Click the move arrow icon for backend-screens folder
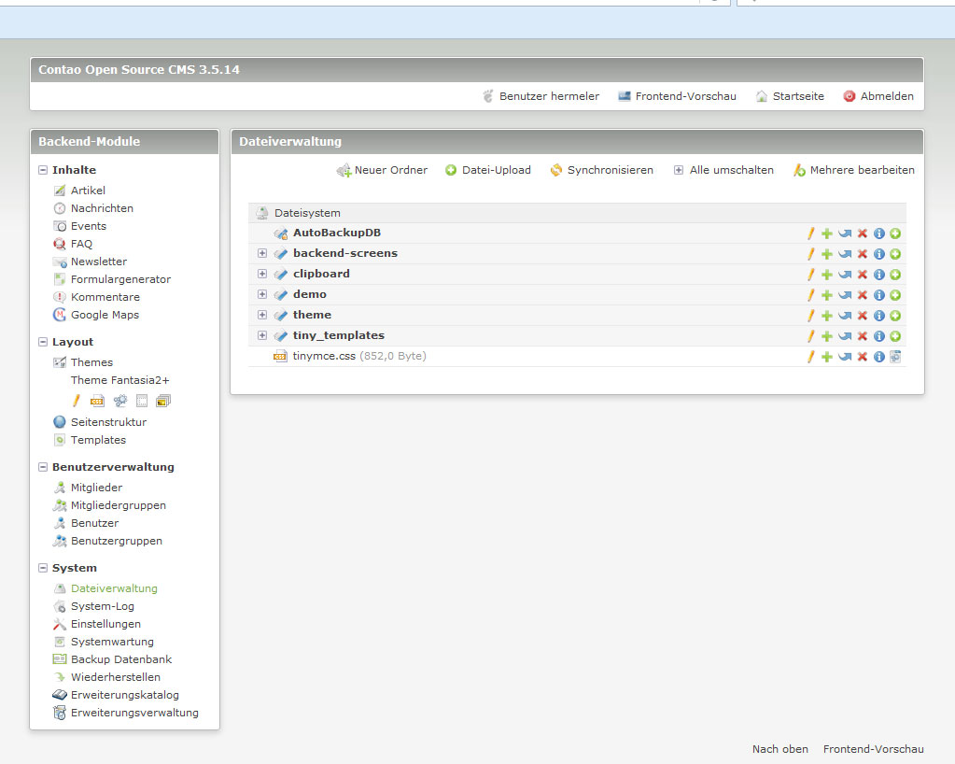The height and width of the screenshot is (764, 955). (x=845, y=254)
